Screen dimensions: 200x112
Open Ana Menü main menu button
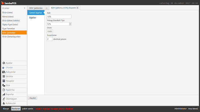pyautogui.click(x=193, y=109)
